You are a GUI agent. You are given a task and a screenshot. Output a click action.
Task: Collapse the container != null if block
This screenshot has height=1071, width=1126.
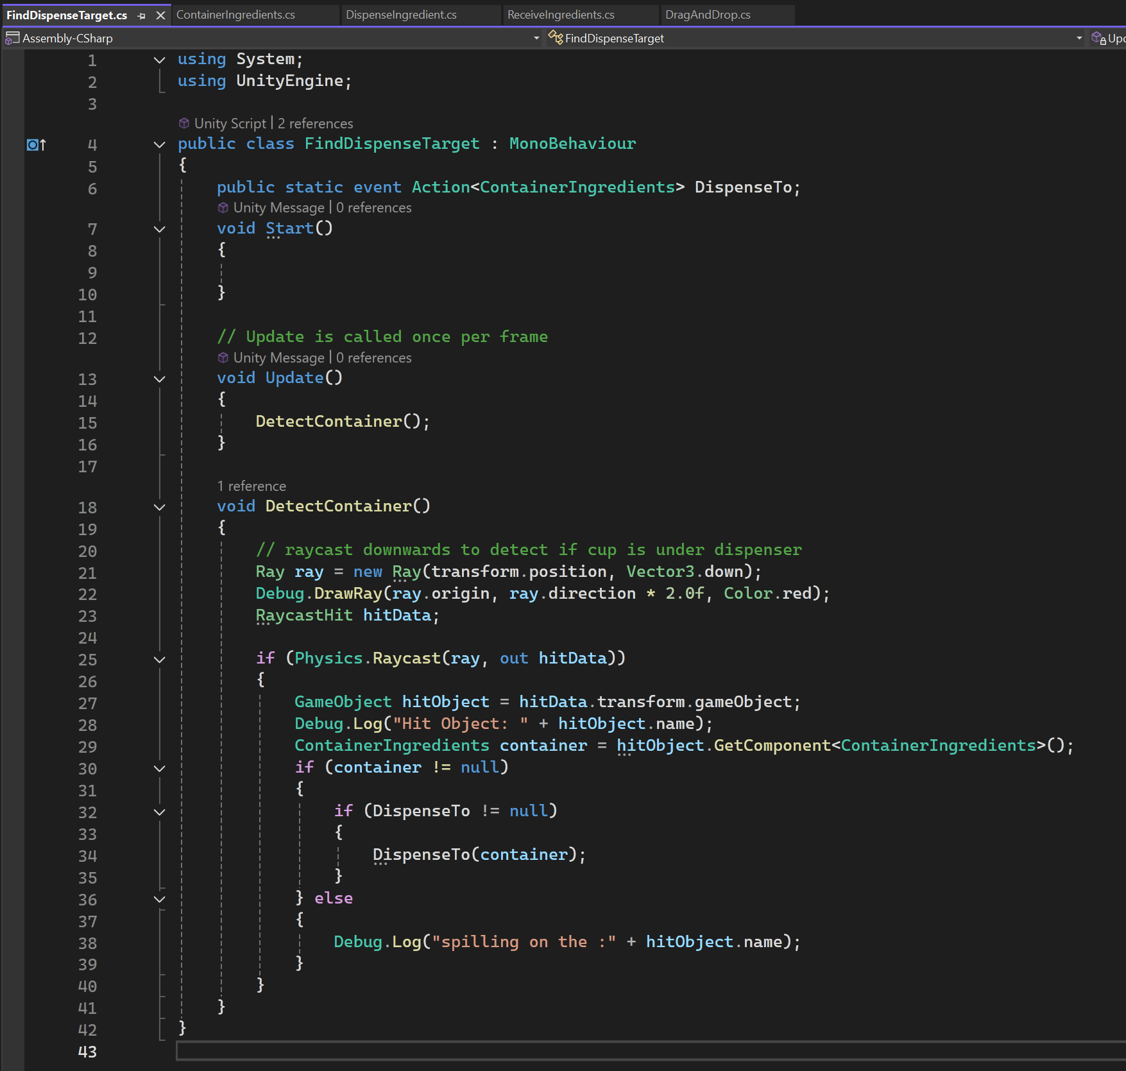(160, 768)
